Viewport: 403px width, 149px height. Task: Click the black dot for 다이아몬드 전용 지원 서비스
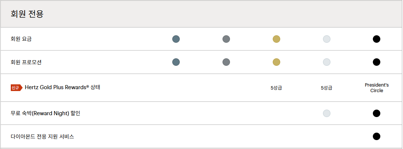(377, 136)
